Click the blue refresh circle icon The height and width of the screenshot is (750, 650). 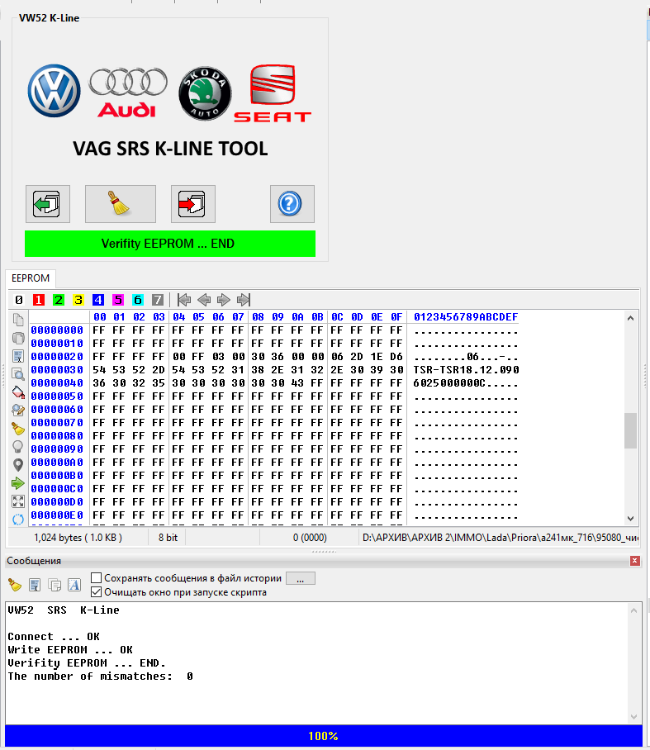[18, 520]
